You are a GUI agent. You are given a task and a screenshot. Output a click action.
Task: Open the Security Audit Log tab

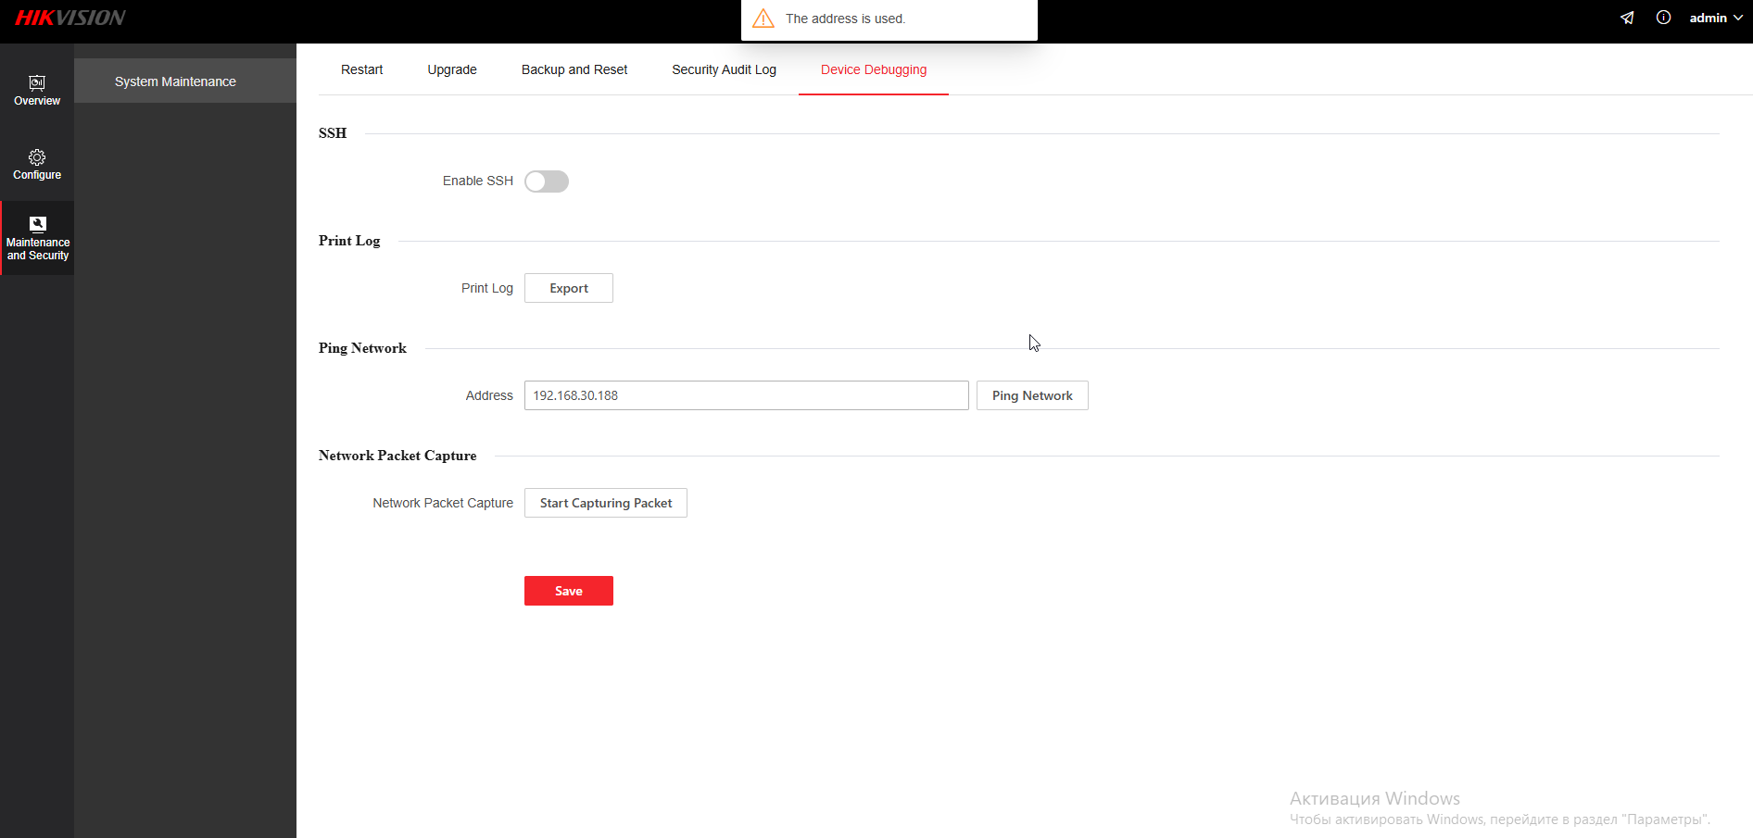pos(724,69)
